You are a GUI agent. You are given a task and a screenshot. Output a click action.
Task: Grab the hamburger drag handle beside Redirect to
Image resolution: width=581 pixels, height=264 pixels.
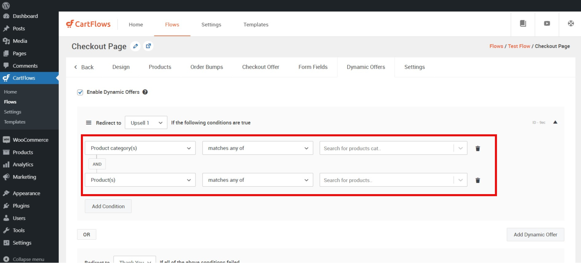[x=89, y=123]
